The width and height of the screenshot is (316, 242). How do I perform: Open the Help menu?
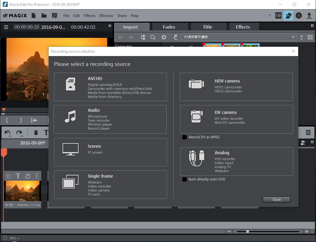134,15
